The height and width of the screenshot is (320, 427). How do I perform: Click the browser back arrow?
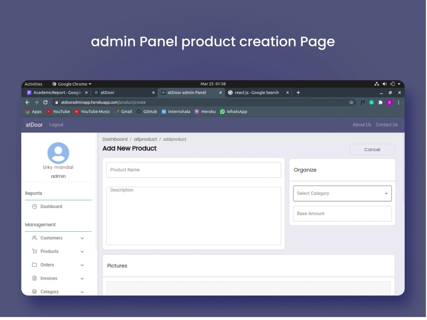27,102
